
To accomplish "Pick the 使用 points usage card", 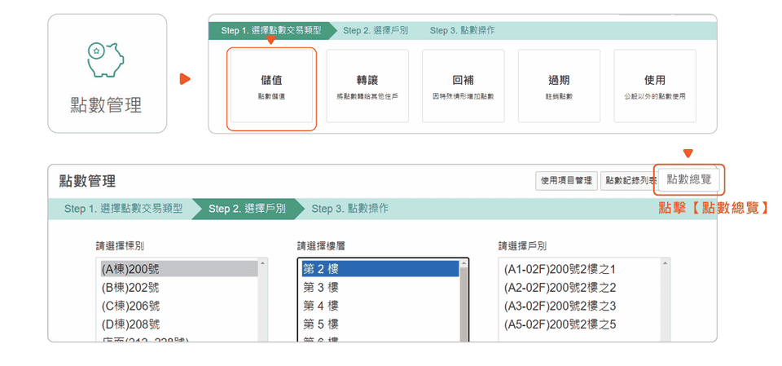I will tap(655, 86).
